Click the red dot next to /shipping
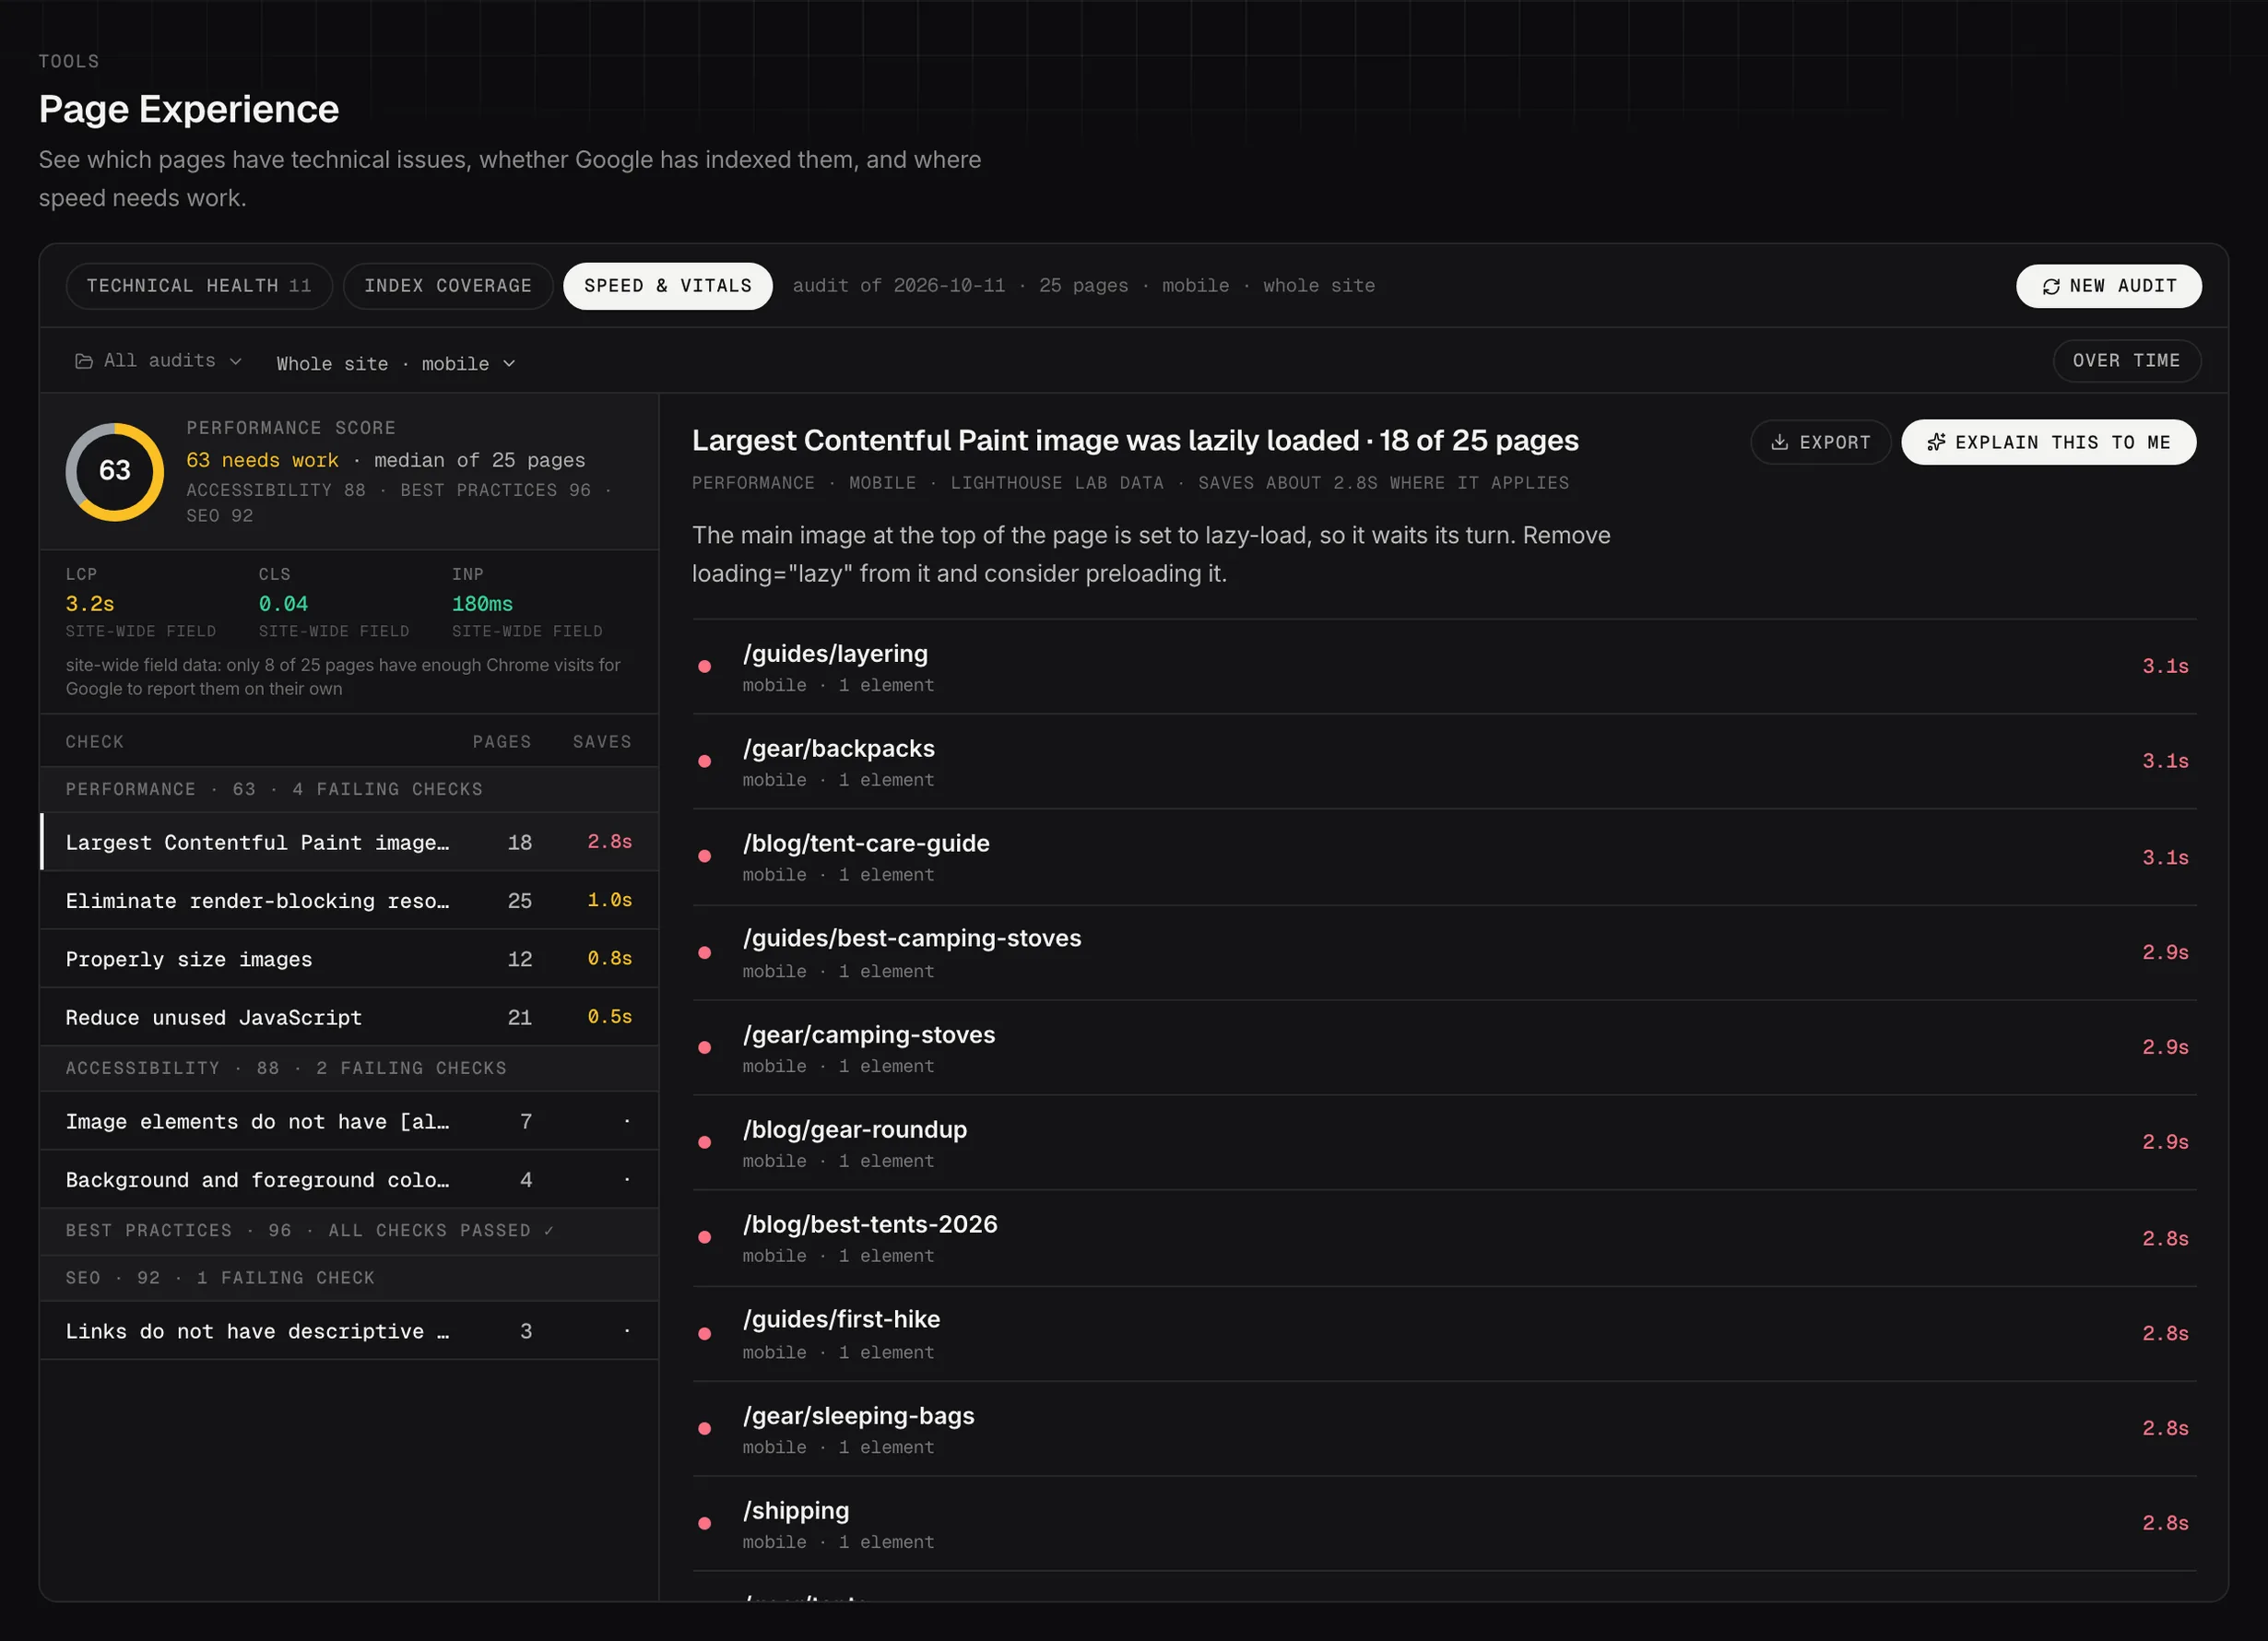Image resolution: width=2268 pixels, height=1641 pixels. point(704,1523)
